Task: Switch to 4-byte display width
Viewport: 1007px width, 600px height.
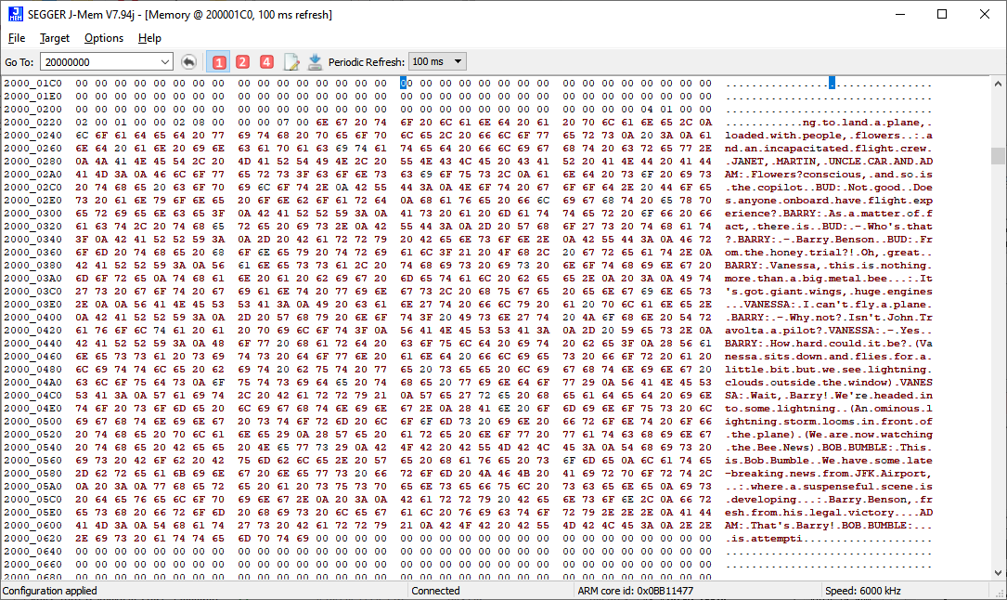Action: 266,62
